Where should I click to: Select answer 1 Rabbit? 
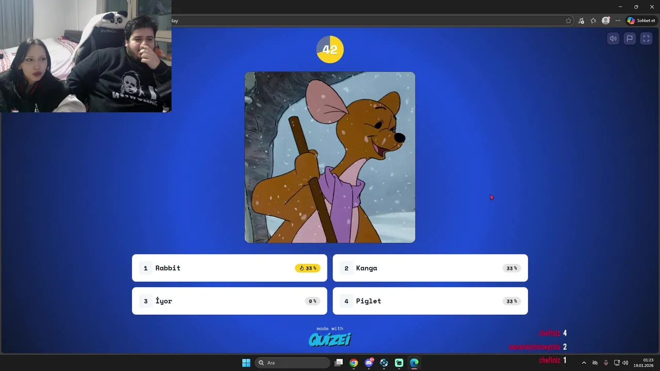(x=229, y=268)
